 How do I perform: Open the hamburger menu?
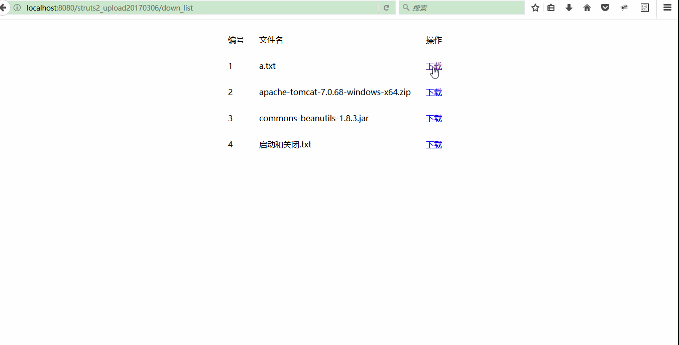pyautogui.click(x=667, y=8)
